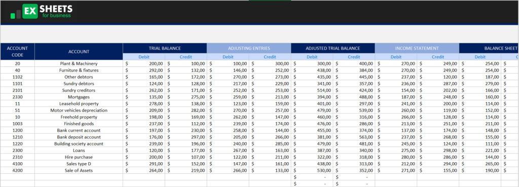
Task: Click Income Statement Debit subheader
Action: (x=396, y=57)
